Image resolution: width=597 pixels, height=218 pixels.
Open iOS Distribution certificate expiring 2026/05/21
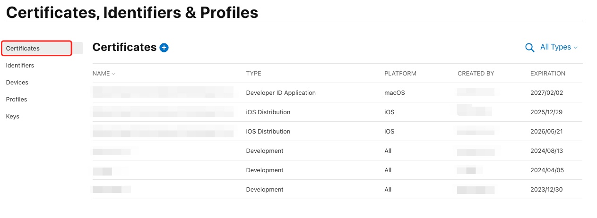point(268,132)
